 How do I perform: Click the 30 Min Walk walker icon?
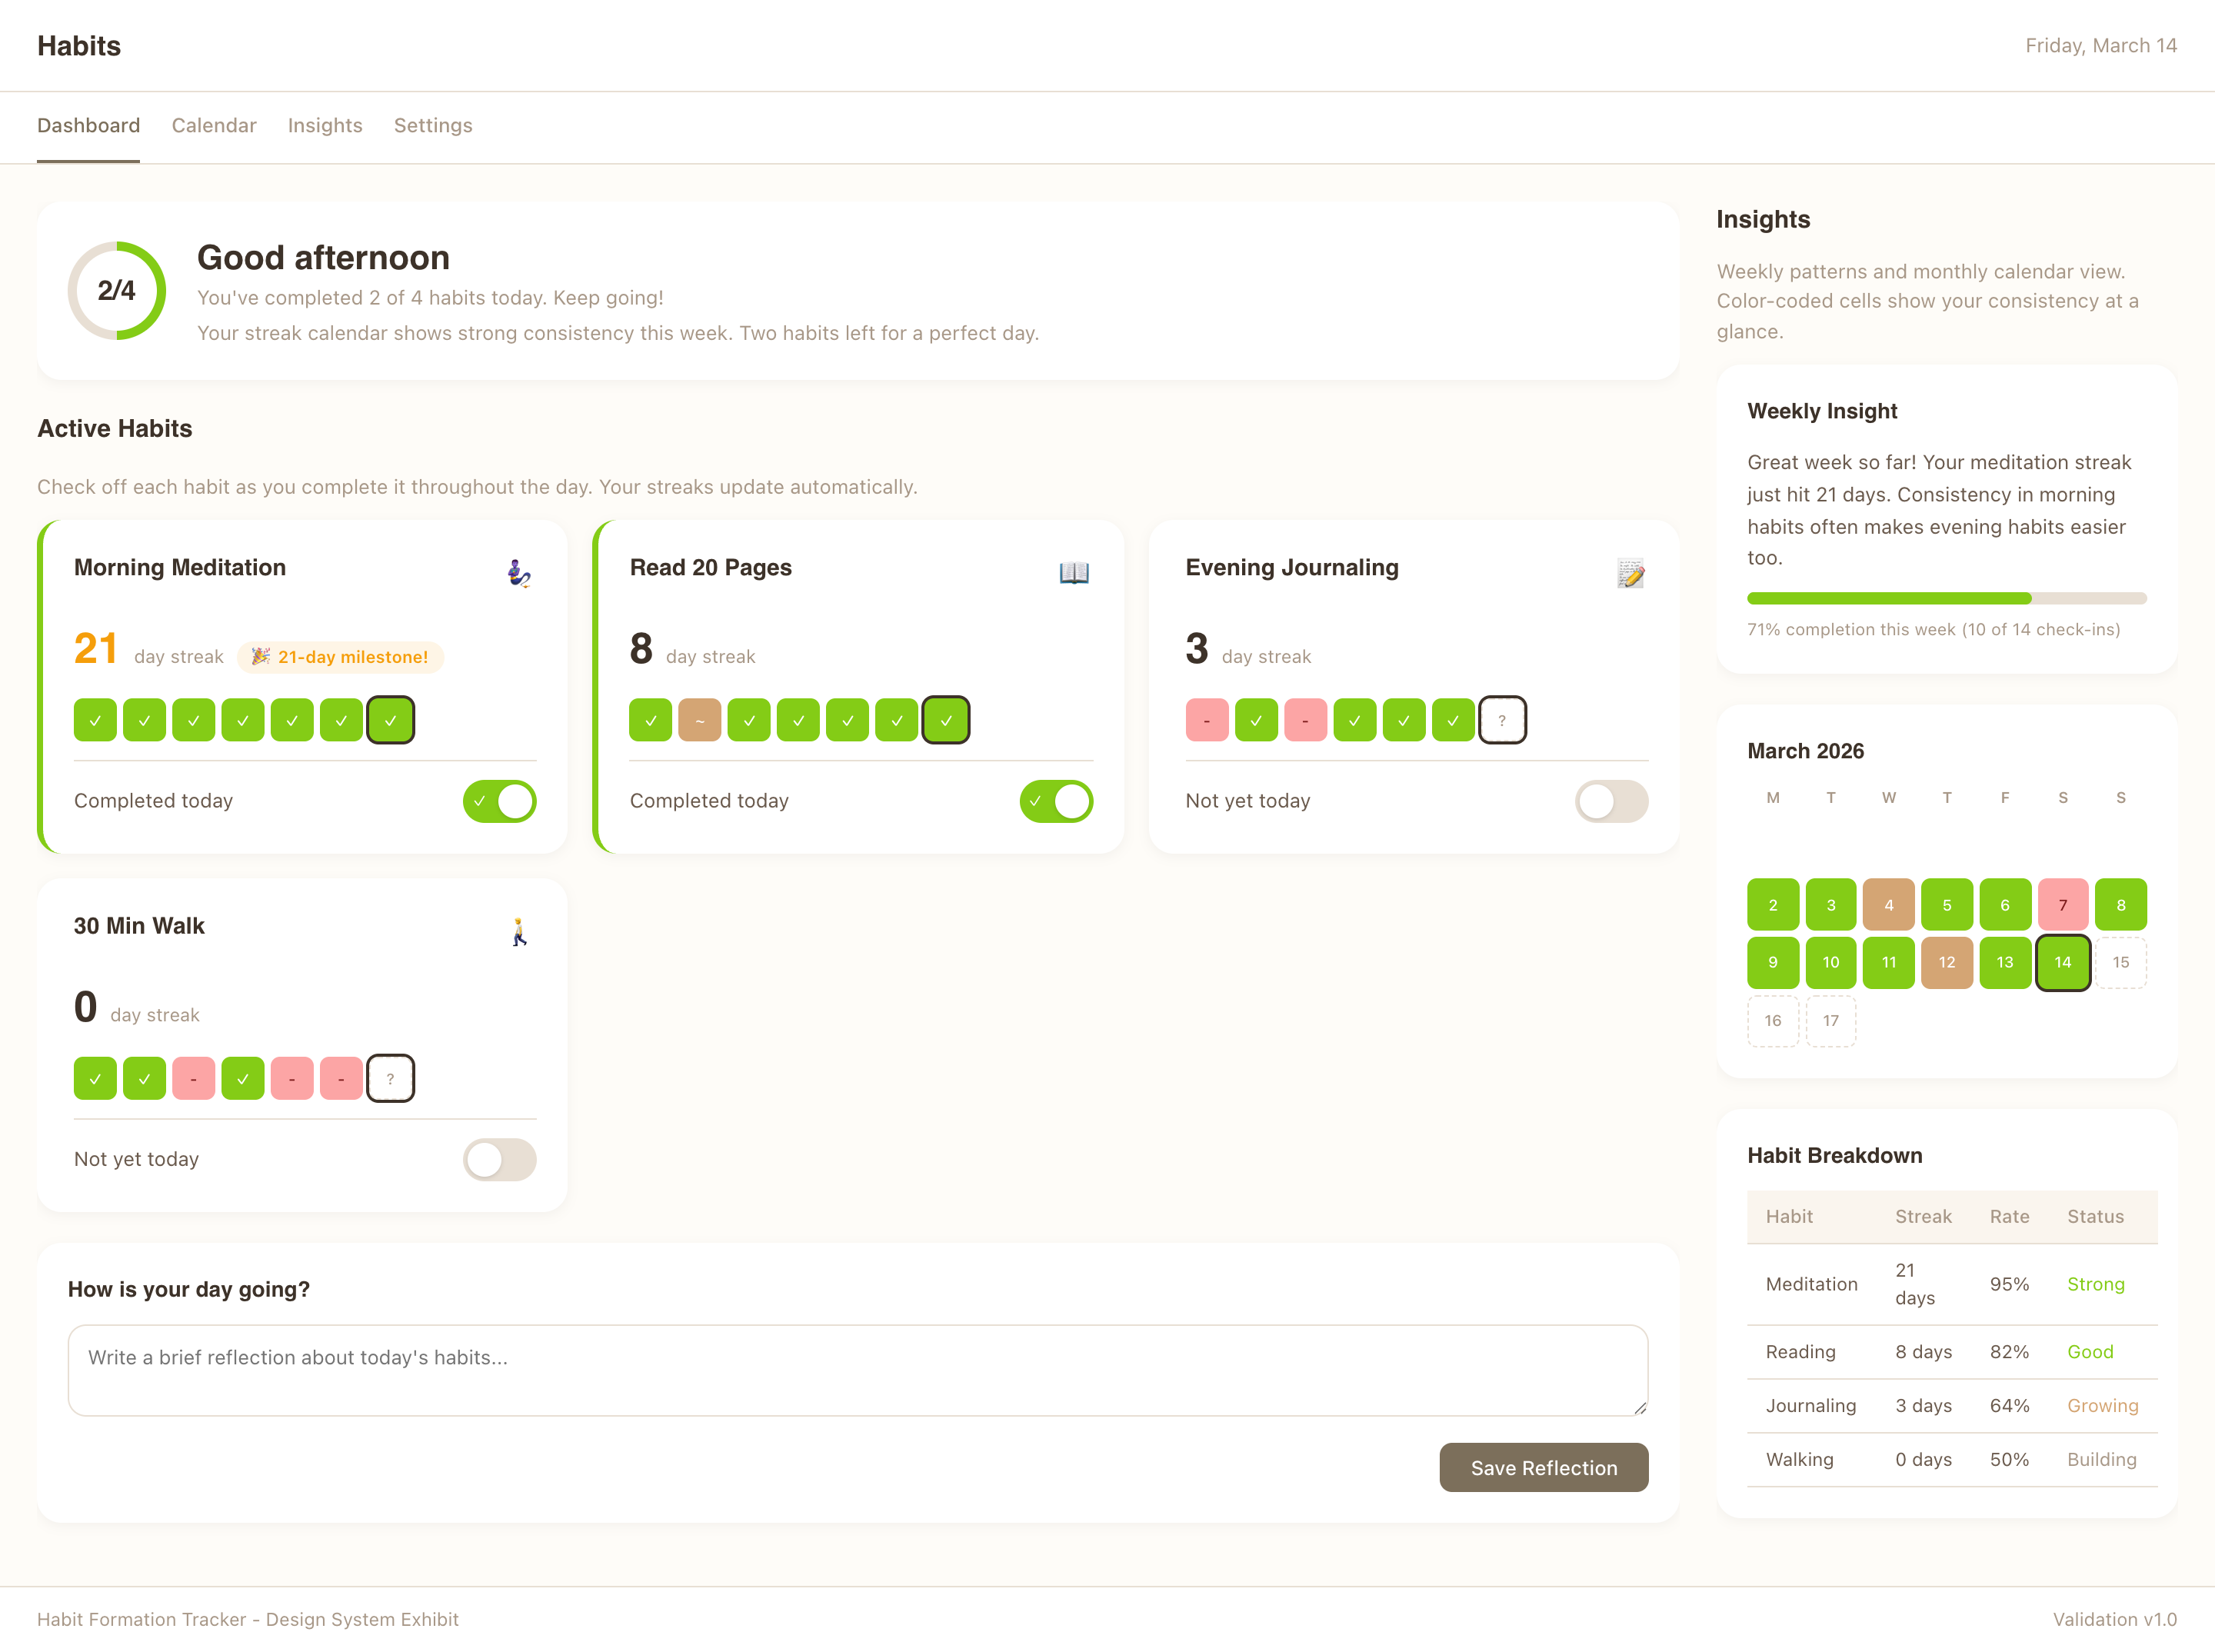518,932
